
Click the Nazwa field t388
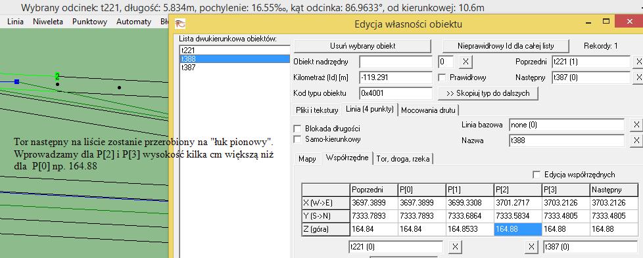tap(567, 140)
